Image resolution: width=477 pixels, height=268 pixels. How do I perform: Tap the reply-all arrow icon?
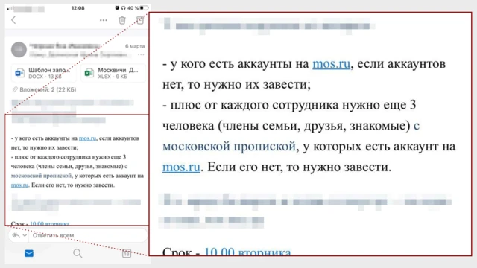(16, 235)
